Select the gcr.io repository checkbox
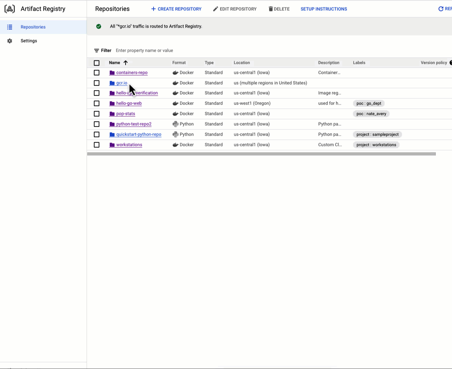452x369 pixels. point(97,83)
